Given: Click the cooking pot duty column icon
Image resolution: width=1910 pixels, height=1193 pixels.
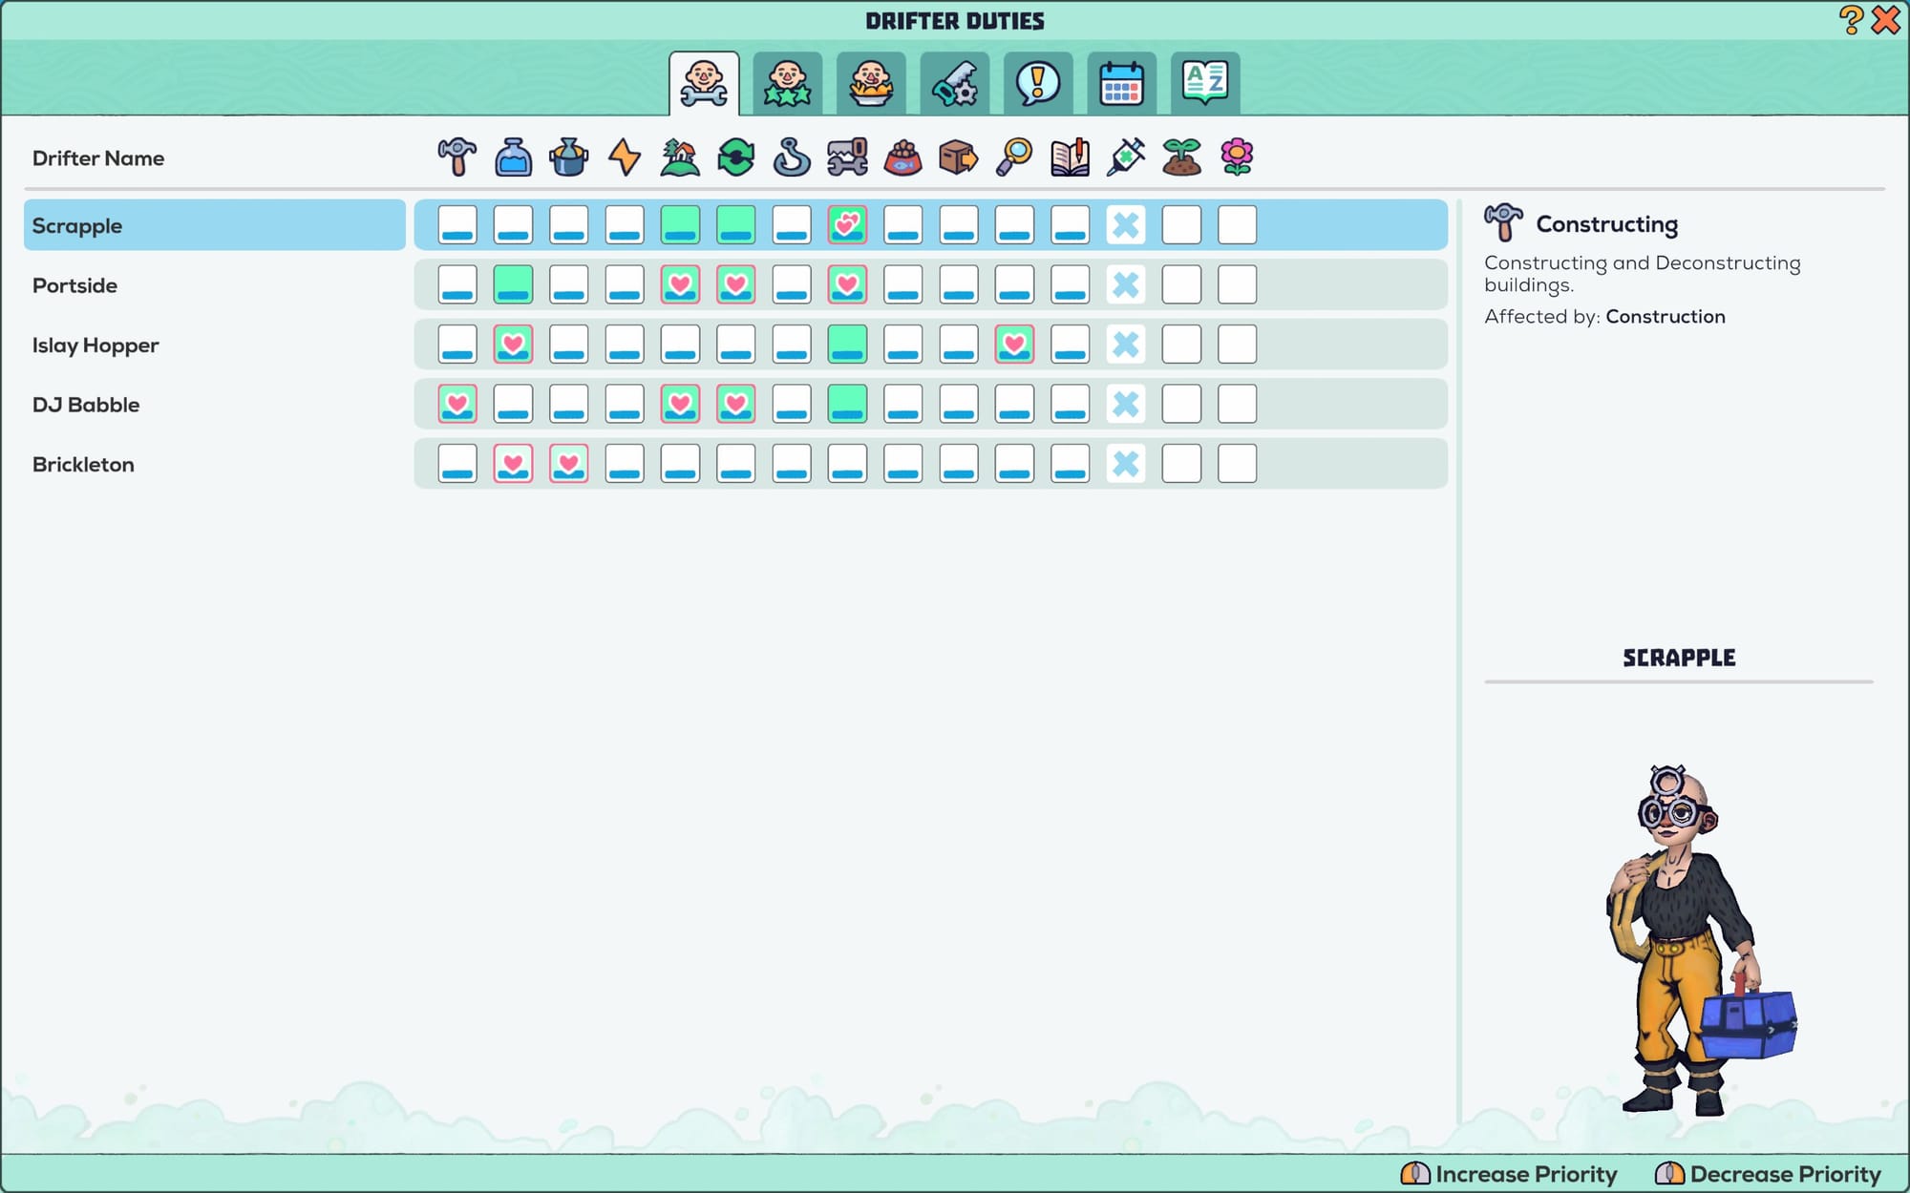Looking at the screenshot, I should click(568, 157).
